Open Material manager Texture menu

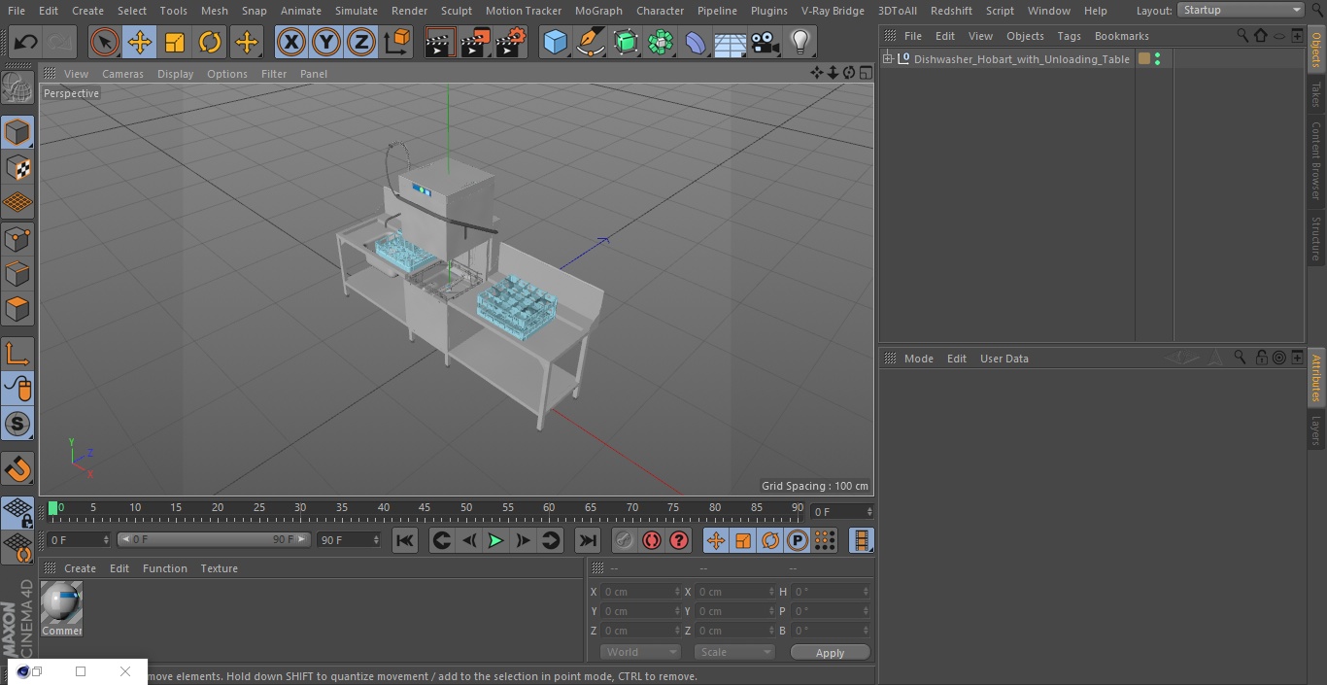point(219,568)
